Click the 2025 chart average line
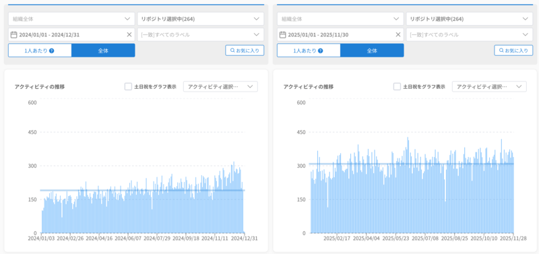The width and height of the screenshot is (539, 254). coord(411,164)
